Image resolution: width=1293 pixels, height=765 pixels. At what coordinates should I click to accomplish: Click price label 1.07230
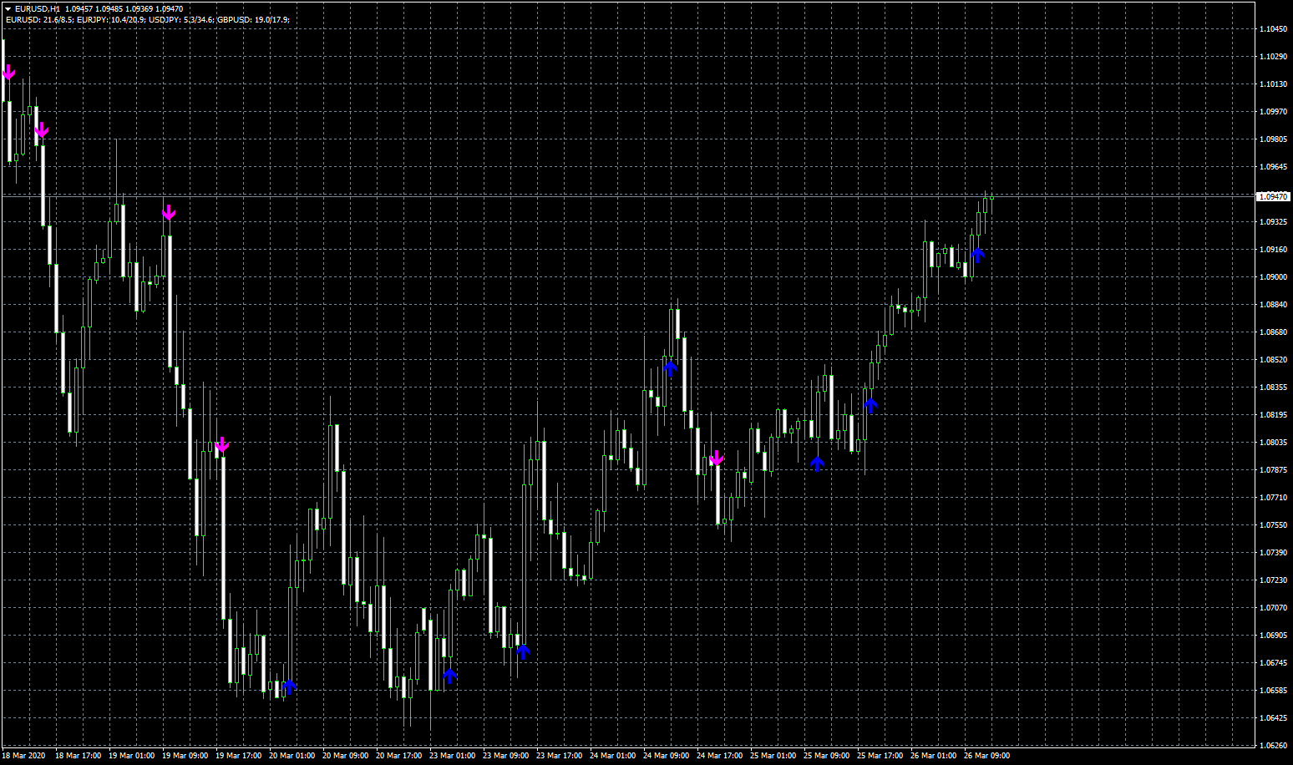click(1273, 580)
